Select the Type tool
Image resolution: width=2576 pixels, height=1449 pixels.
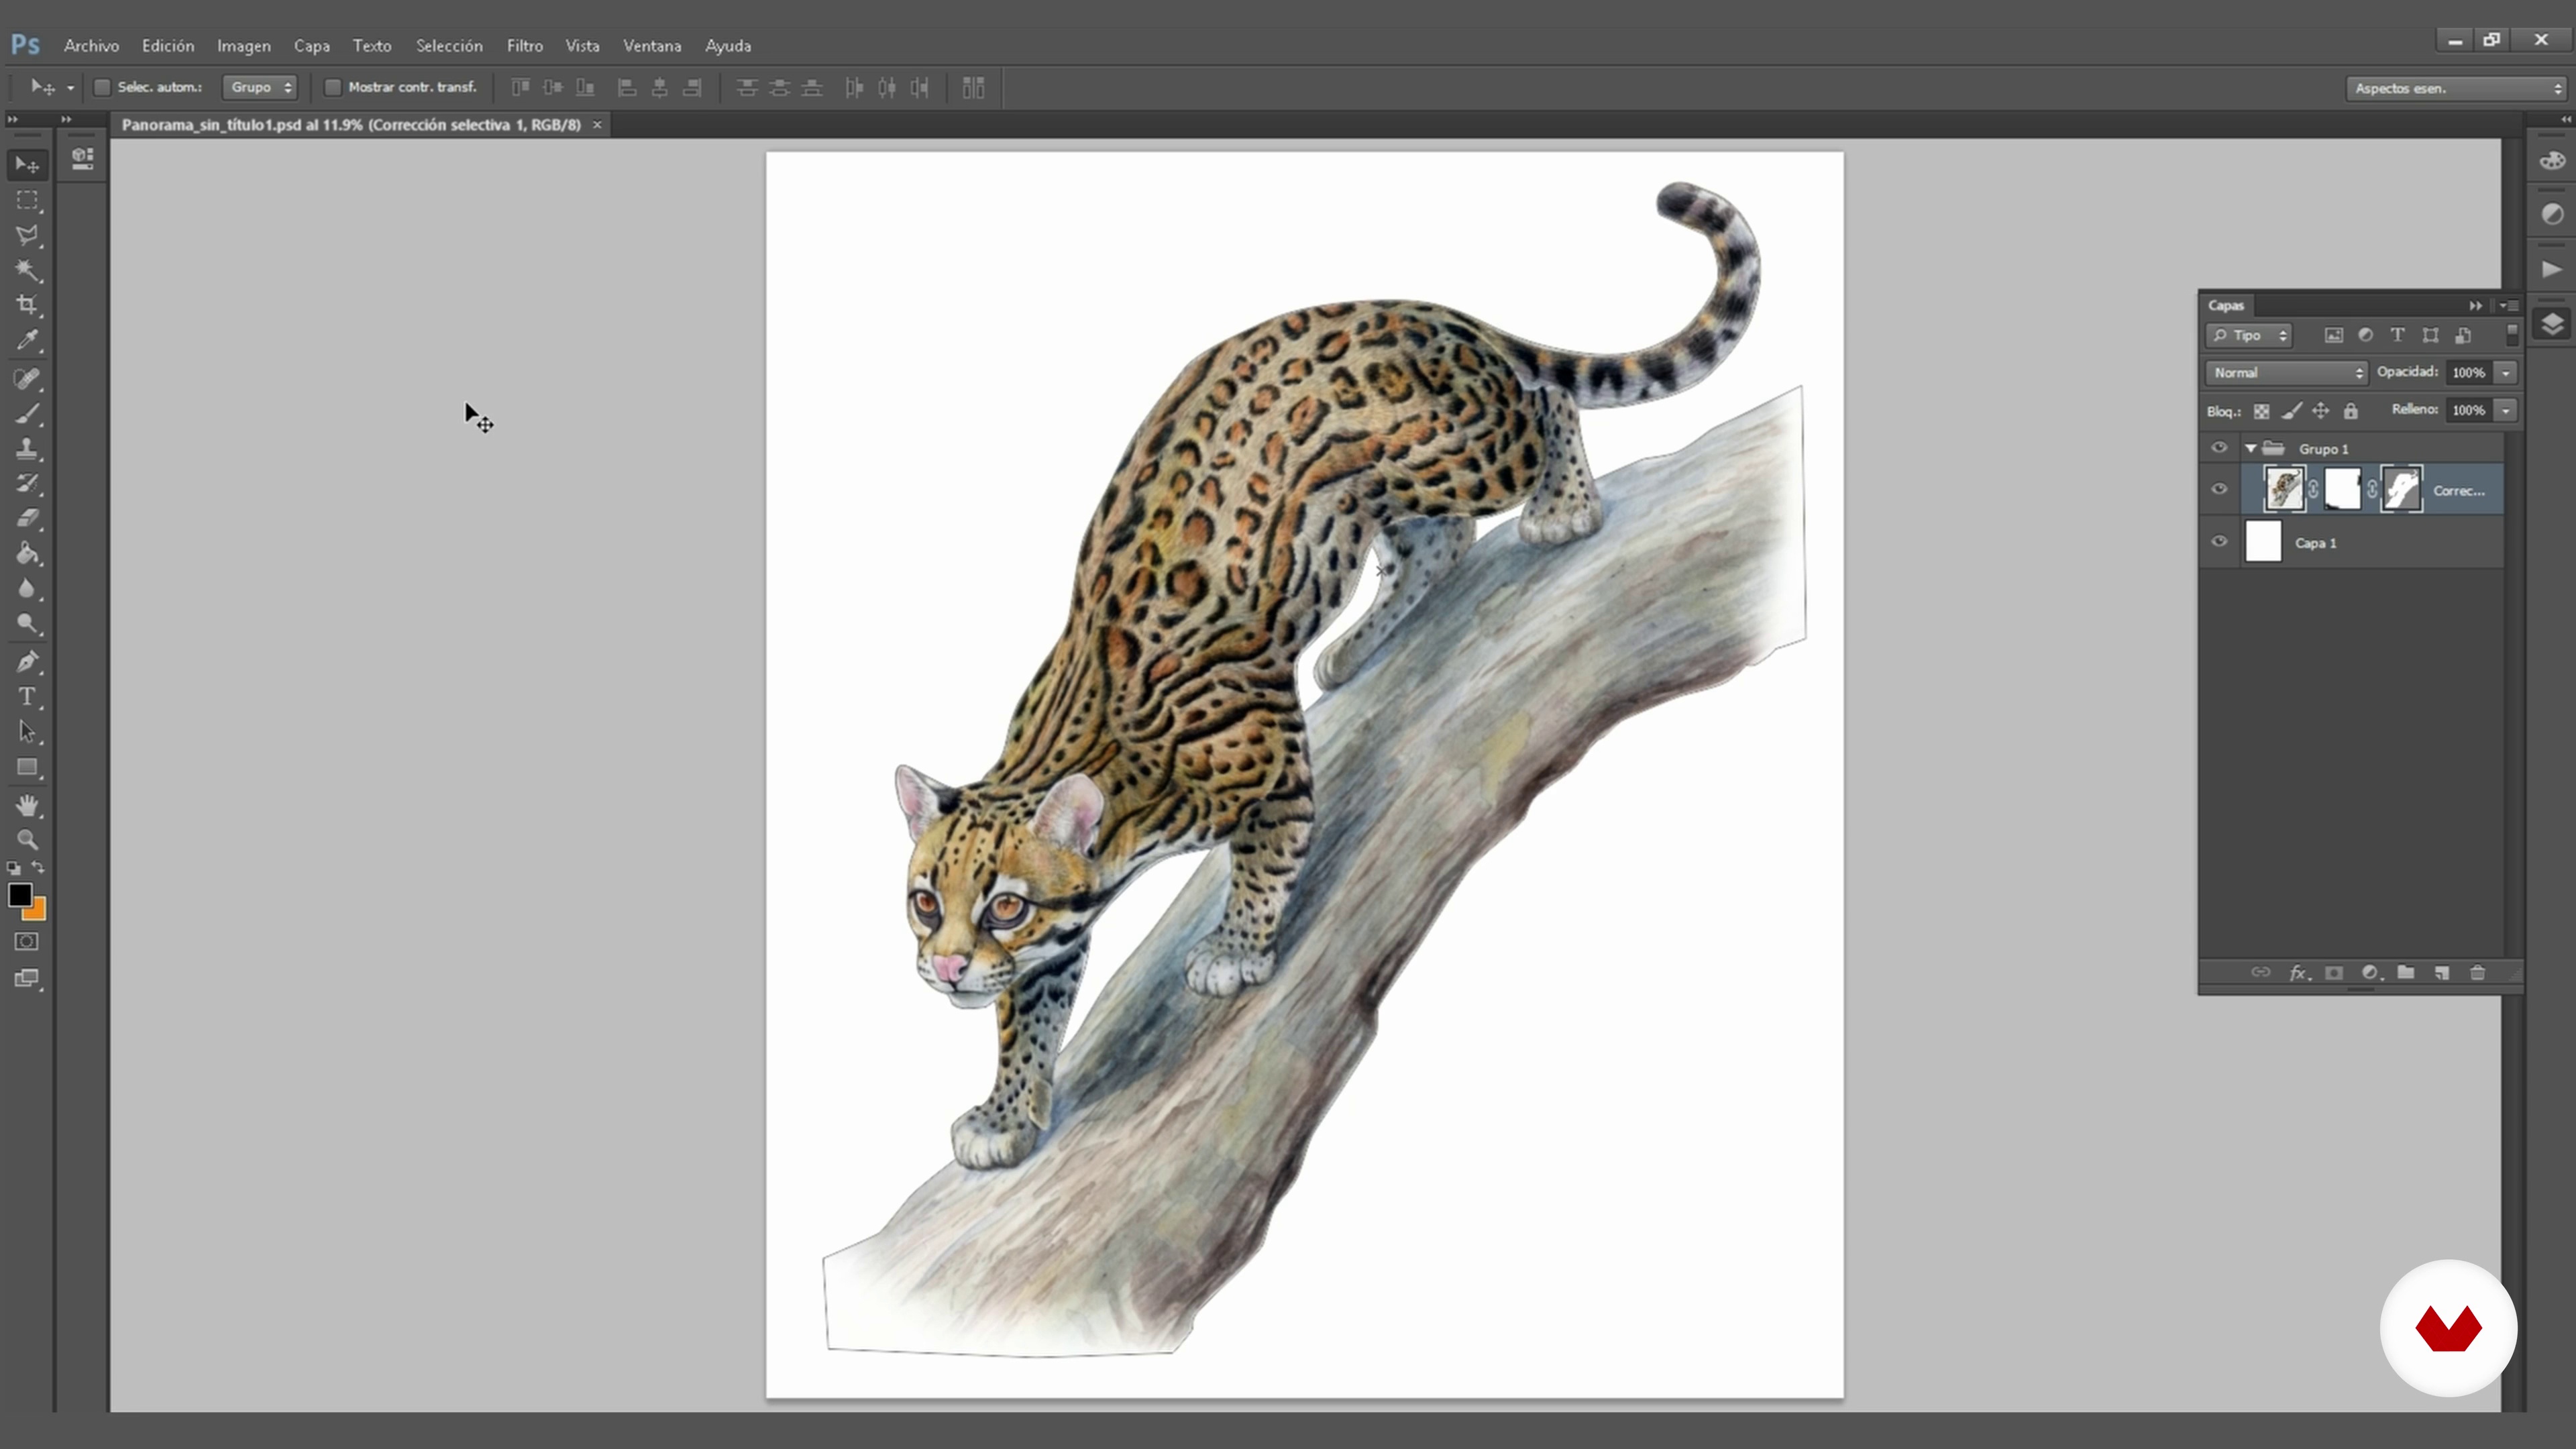tap(27, 697)
